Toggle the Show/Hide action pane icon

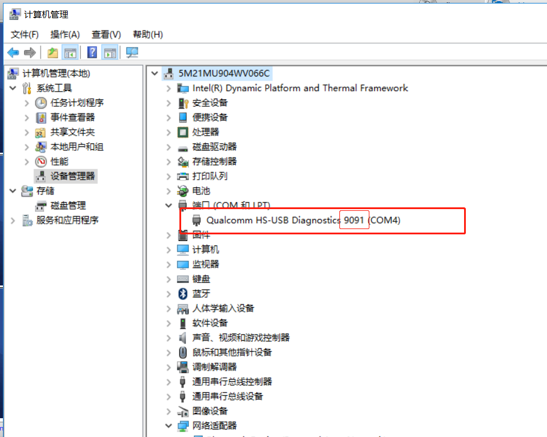pyautogui.click(x=110, y=53)
